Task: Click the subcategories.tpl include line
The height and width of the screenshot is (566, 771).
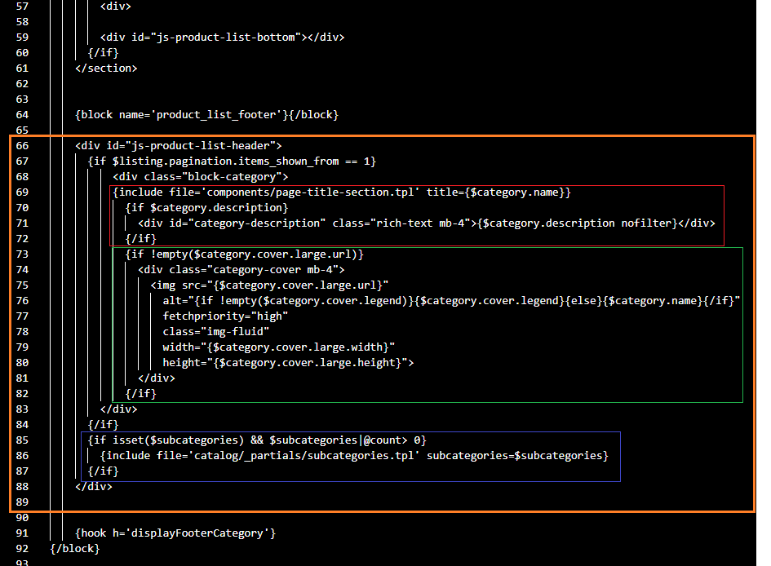Action: click(354, 456)
